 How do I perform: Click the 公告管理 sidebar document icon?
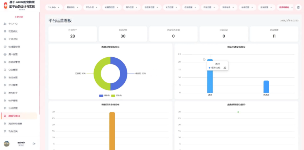5,70
